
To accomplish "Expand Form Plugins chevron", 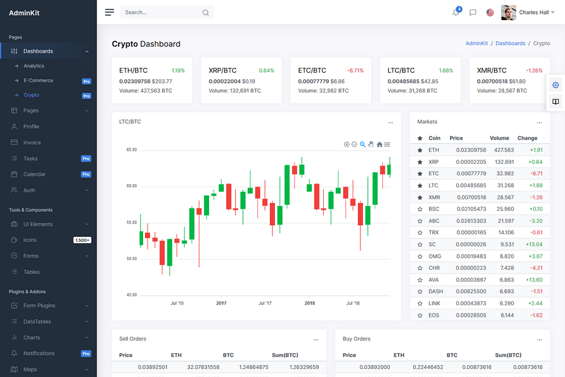I will [87, 306].
